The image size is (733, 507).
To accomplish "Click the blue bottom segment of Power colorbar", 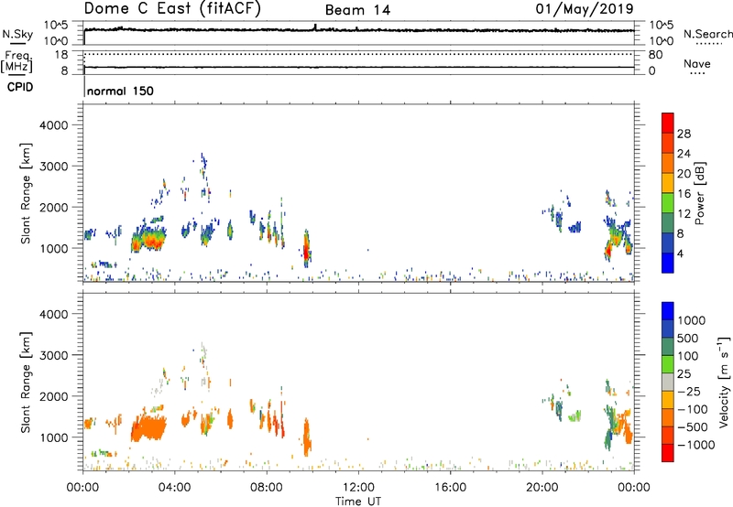I will (668, 263).
